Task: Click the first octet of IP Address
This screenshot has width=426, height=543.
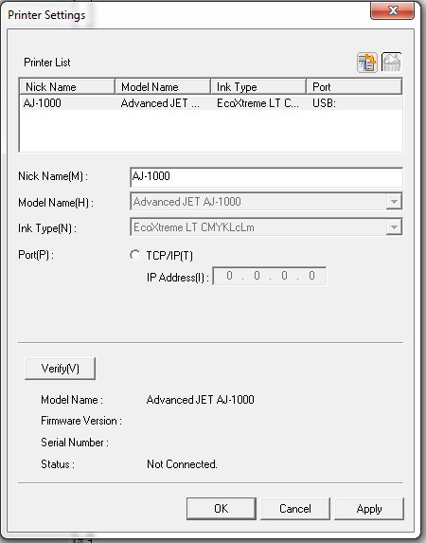Action: (229, 276)
